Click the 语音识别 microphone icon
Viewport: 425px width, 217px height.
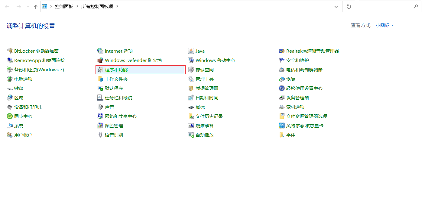100,135
